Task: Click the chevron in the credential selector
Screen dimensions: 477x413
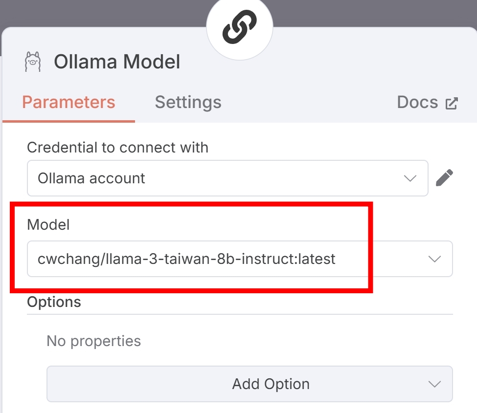Action: [410, 178]
